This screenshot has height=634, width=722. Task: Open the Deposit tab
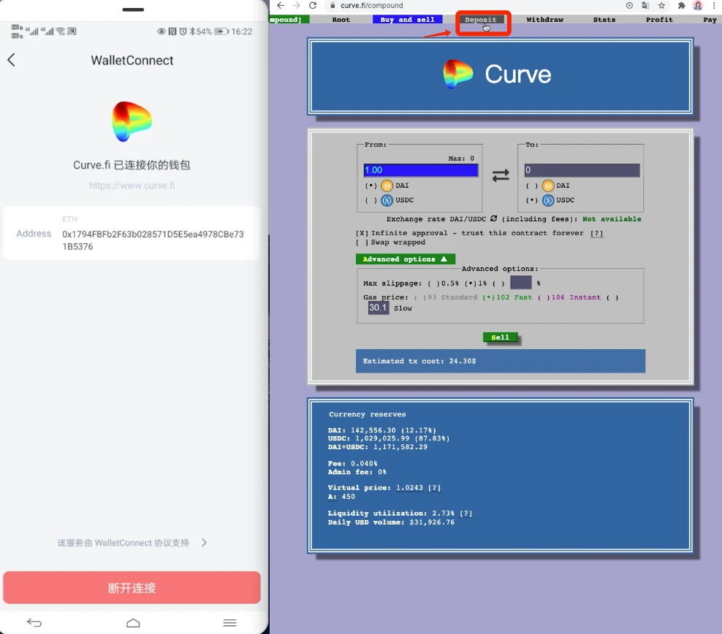click(x=481, y=20)
